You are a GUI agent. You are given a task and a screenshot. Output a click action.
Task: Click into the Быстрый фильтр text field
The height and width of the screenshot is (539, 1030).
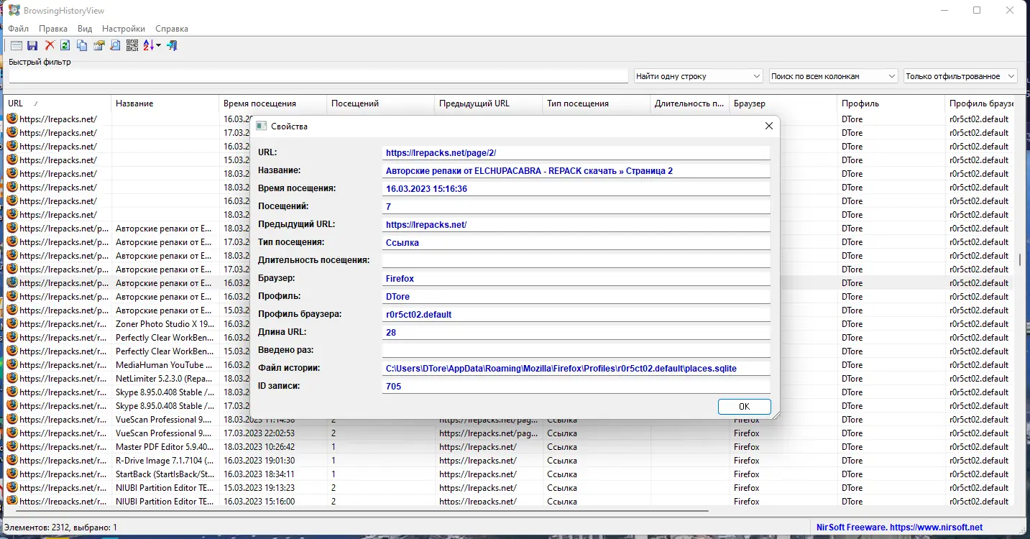pyautogui.click(x=317, y=76)
